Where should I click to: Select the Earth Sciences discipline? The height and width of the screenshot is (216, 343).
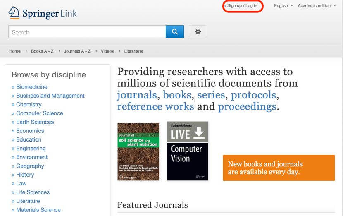(x=35, y=122)
